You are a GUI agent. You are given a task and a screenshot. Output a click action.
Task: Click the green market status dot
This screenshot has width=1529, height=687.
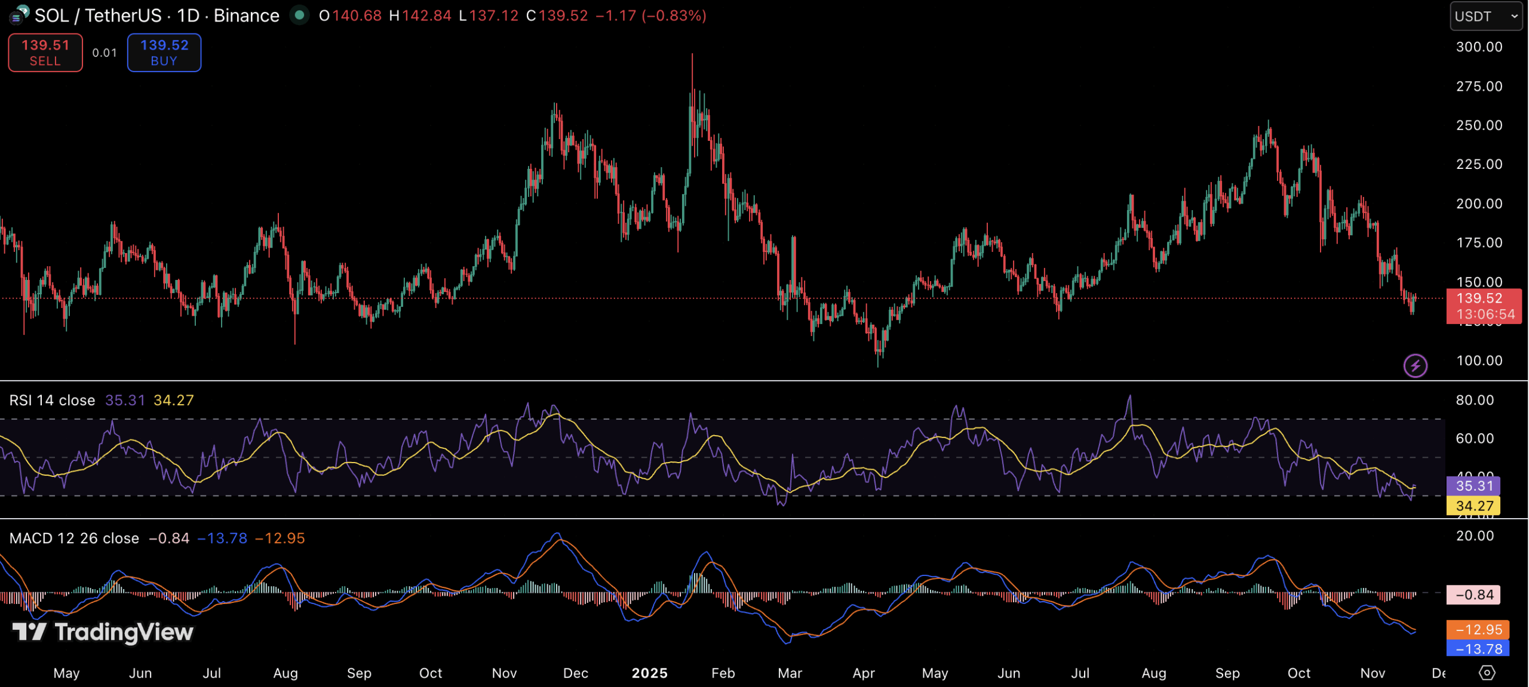tap(299, 15)
